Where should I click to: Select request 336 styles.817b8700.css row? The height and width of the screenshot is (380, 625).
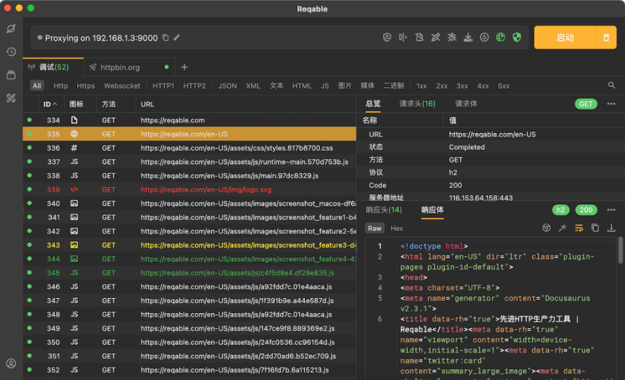(x=189, y=148)
